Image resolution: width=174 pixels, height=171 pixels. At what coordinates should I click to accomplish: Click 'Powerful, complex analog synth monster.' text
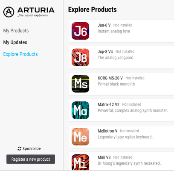133,110
